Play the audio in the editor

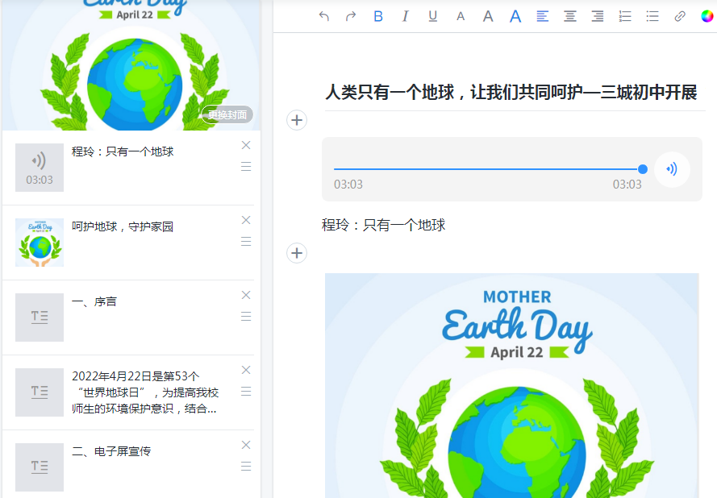(x=672, y=169)
